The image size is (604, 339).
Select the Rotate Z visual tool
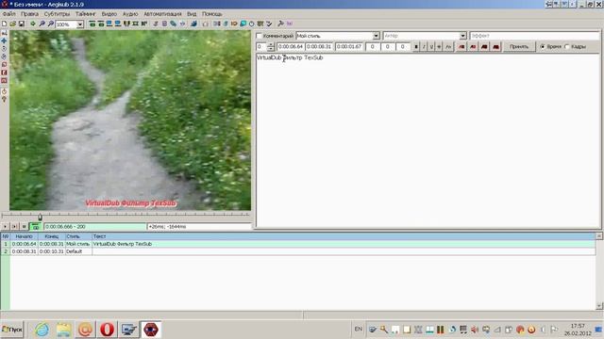[4, 49]
